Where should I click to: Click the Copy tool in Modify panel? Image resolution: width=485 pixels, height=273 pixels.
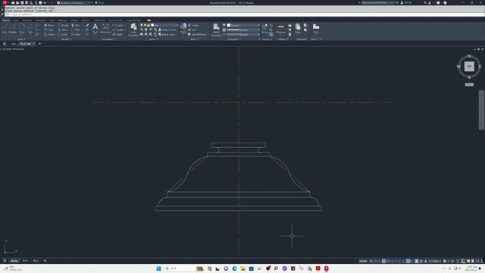tap(48, 30)
